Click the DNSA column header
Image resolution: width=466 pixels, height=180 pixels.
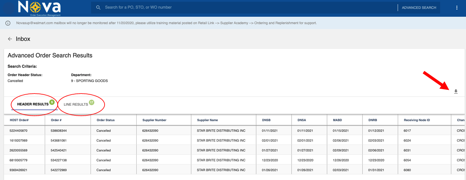point(302,120)
